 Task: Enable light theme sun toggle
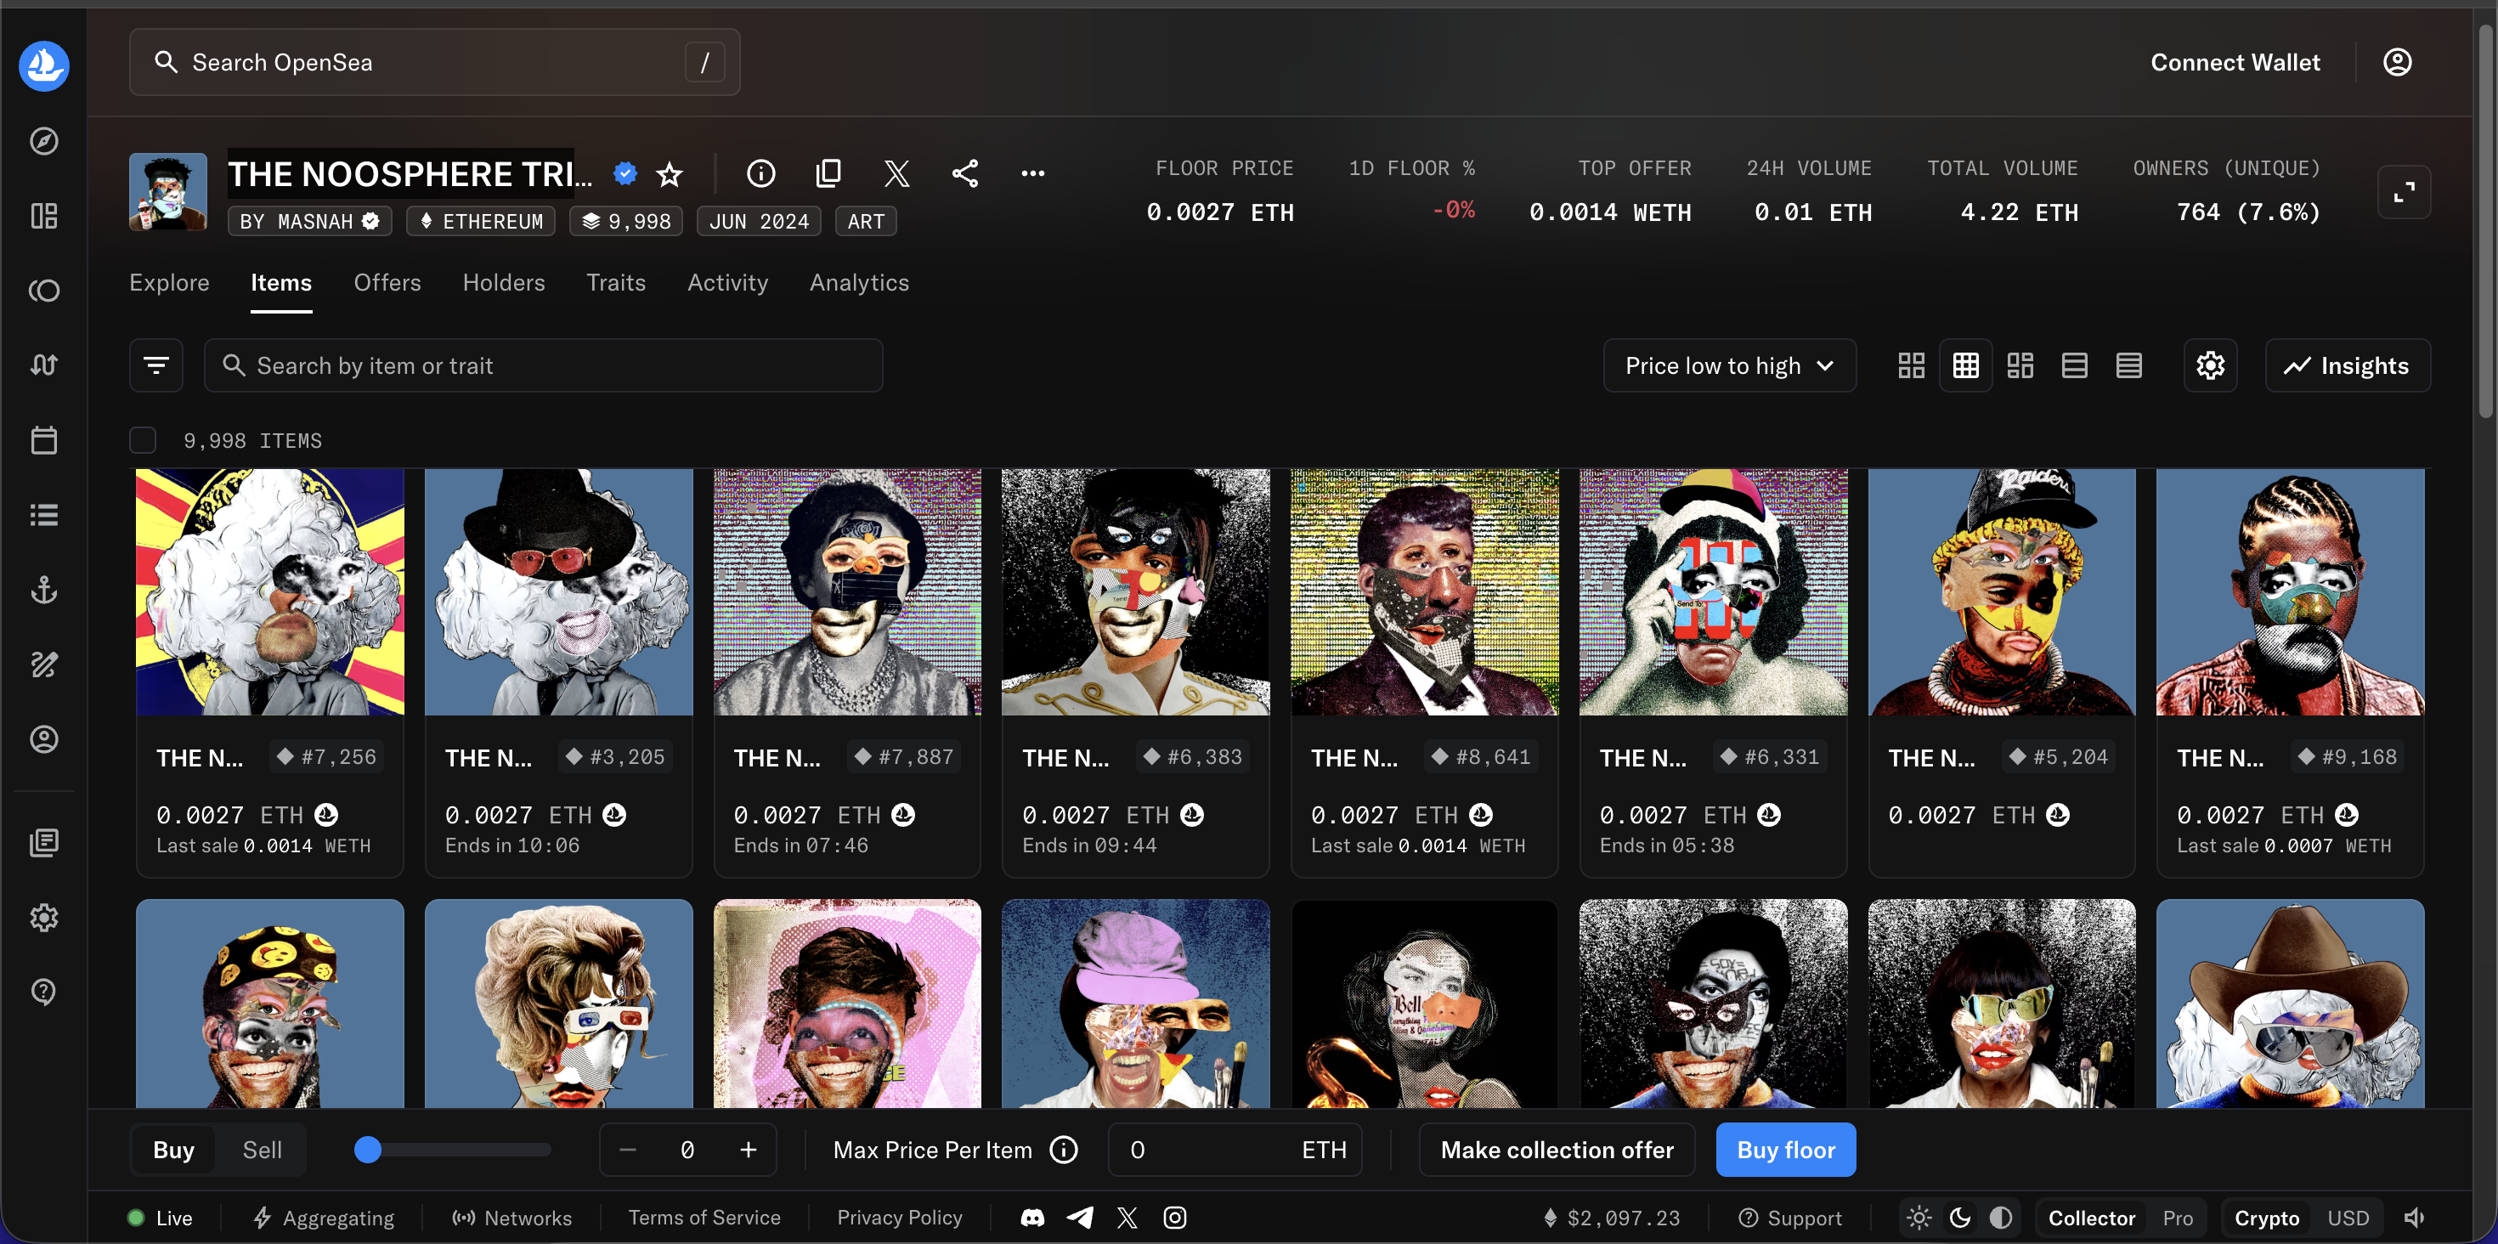pyautogui.click(x=1919, y=1218)
